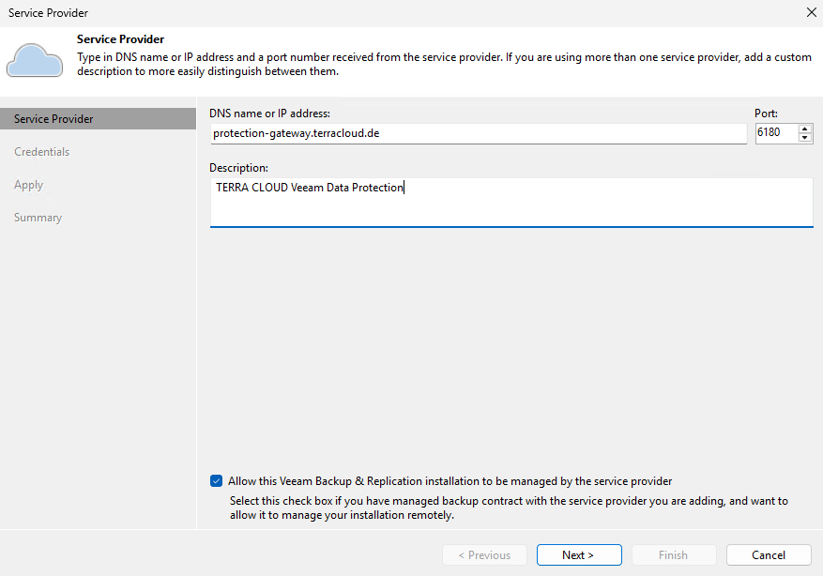Click the bold Service Provider heading
This screenshot has width=823, height=576.
pos(120,39)
